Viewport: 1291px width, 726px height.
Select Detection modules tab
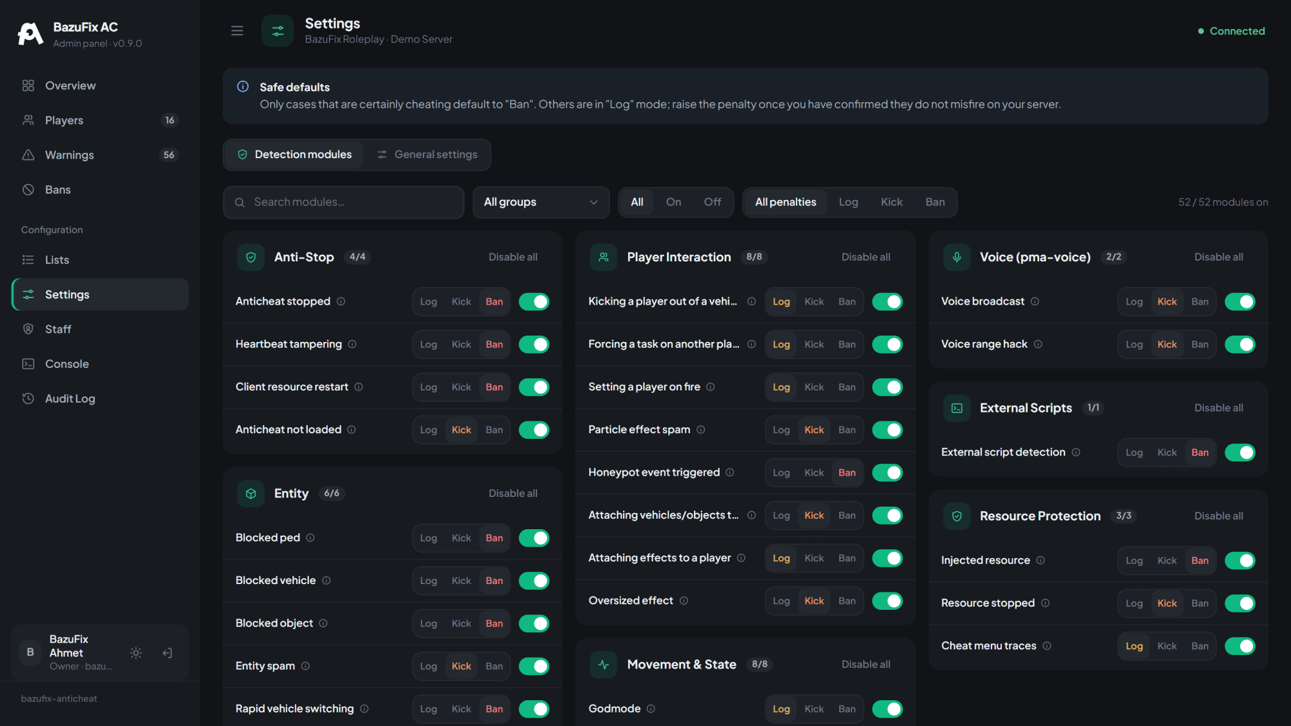[x=294, y=155]
